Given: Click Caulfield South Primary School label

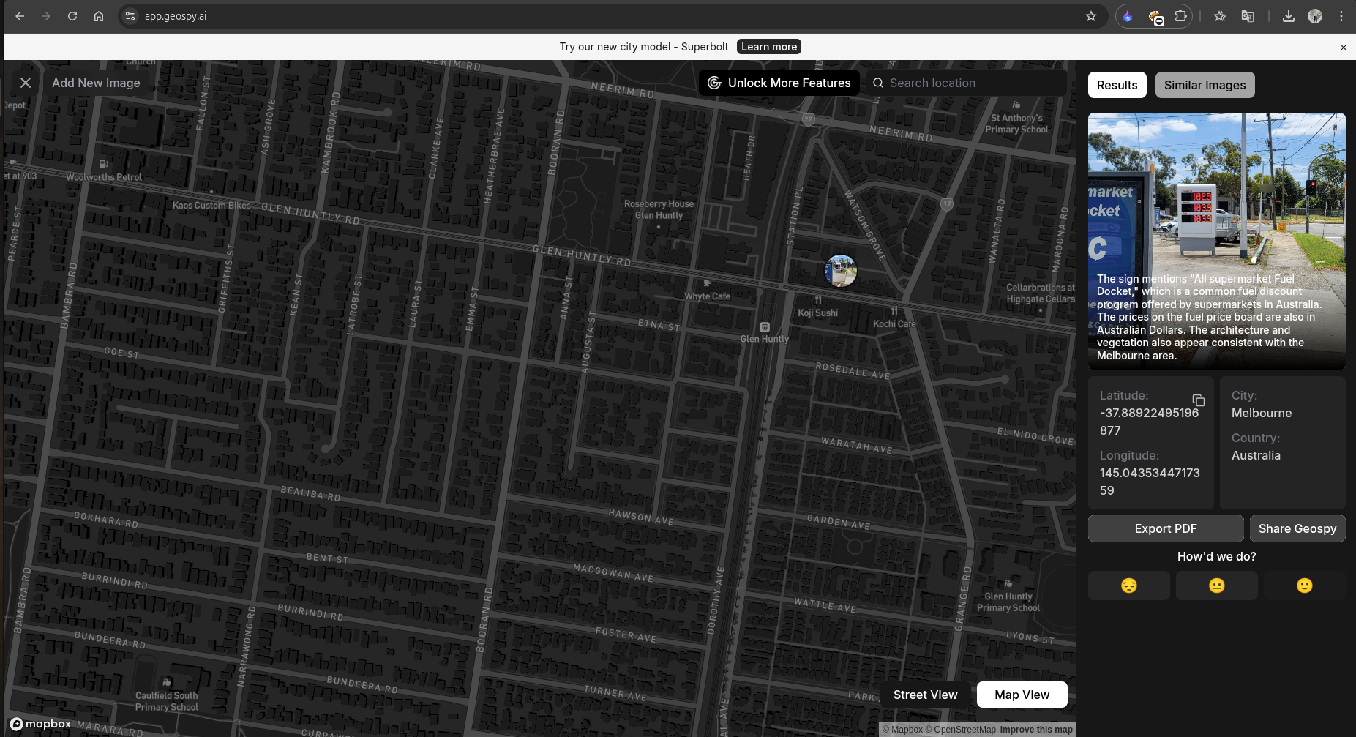Looking at the screenshot, I should [167, 701].
